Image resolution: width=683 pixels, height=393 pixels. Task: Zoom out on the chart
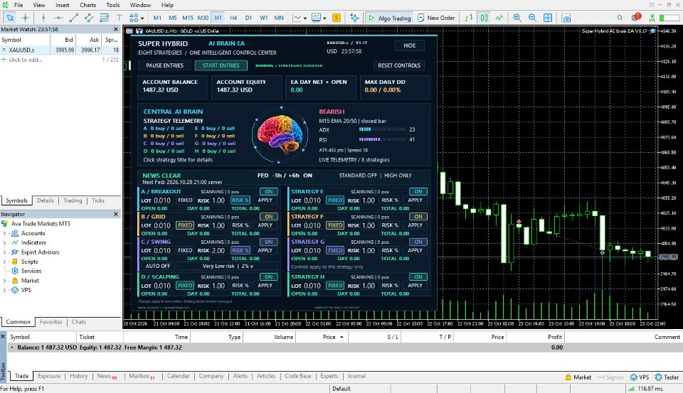click(x=532, y=18)
